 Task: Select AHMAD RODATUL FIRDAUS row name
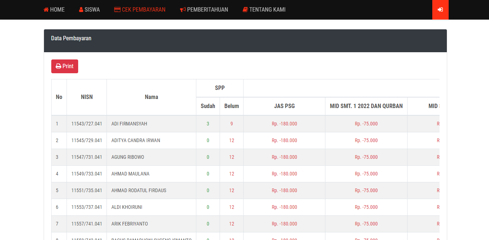coord(139,190)
